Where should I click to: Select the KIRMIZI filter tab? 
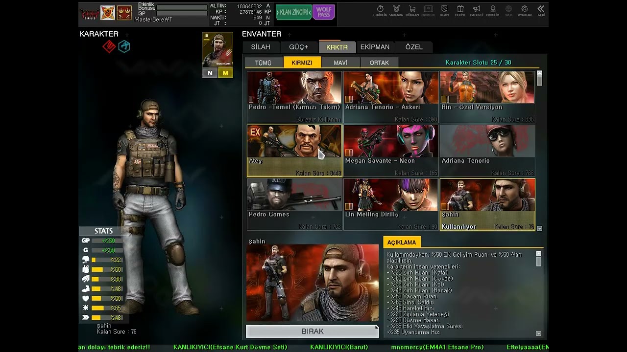tap(302, 63)
